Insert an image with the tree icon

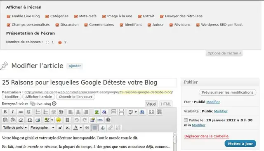click(97, 112)
